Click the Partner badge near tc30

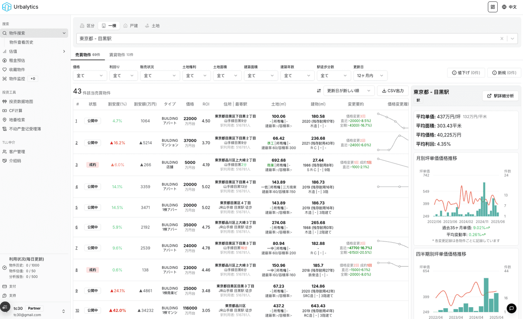pyautogui.click(x=35, y=308)
